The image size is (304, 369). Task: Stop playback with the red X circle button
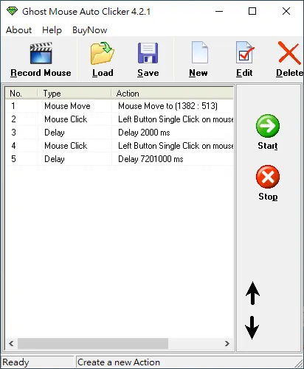point(268,177)
